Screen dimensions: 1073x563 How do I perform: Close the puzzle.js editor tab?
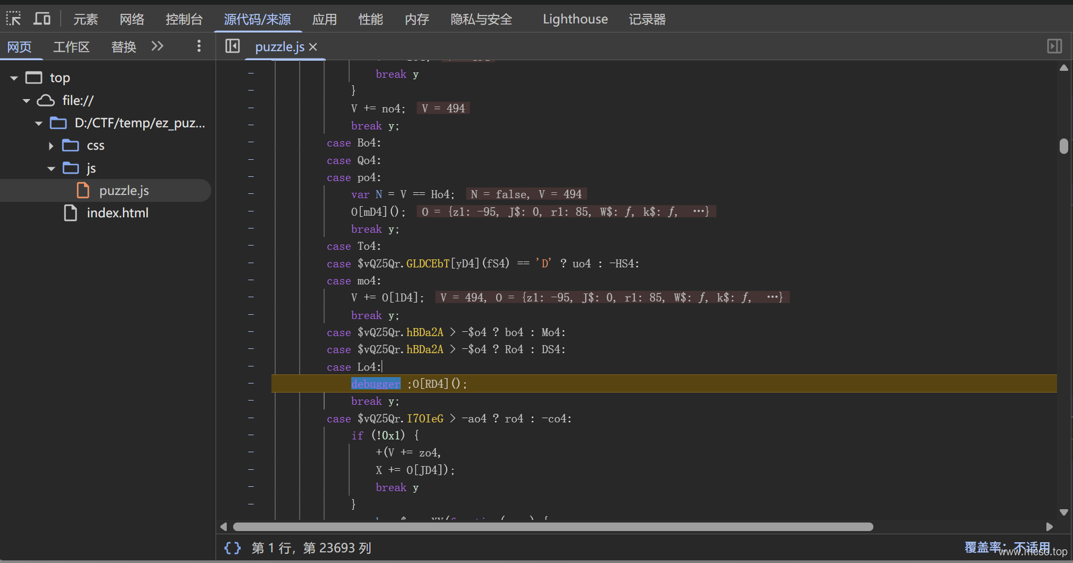313,47
